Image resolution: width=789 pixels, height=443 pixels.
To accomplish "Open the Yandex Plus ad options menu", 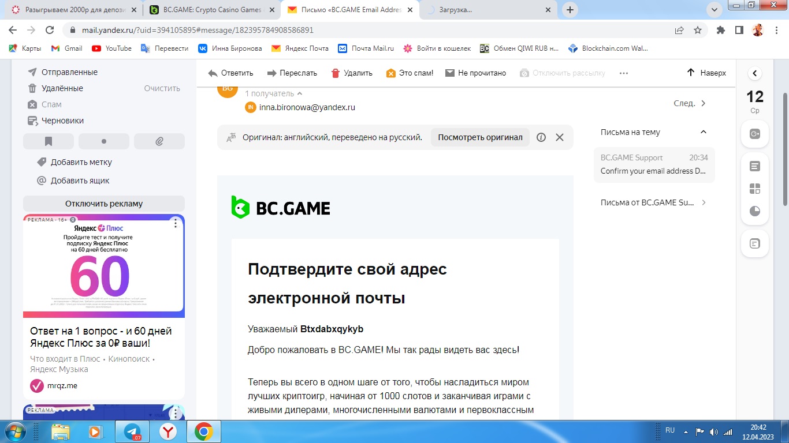I will (x=176, y=223).
